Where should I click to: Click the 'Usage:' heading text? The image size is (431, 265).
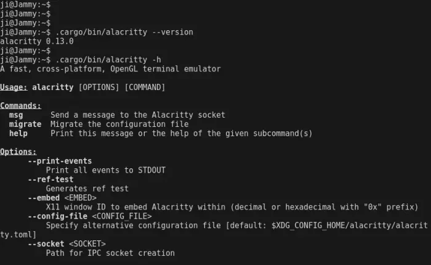[14, 88]
